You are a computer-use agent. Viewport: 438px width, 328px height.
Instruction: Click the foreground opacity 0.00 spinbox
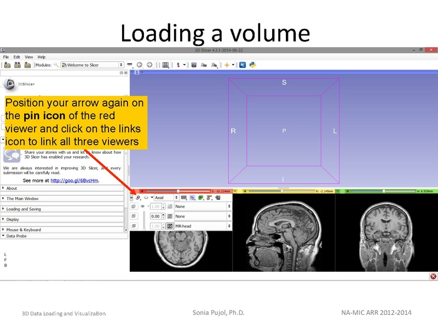tap(158, 216)
